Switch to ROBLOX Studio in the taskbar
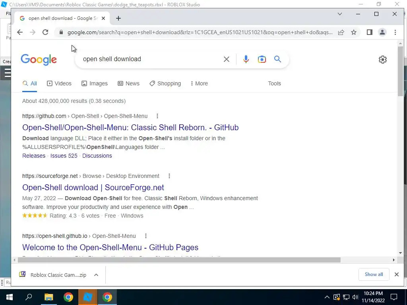 pos(88,297)
